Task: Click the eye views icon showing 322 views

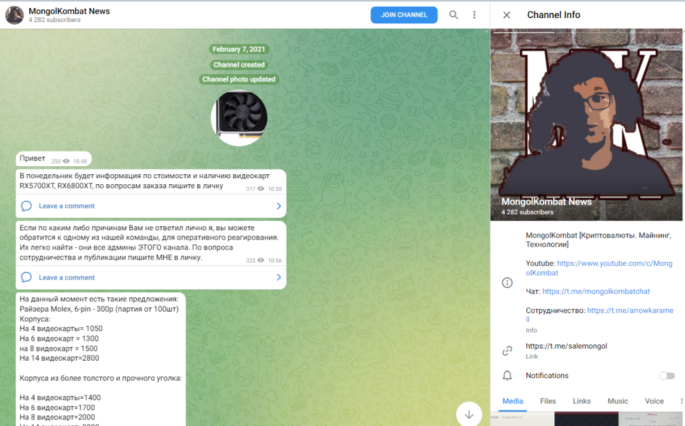Action: [x=261, y=260]
